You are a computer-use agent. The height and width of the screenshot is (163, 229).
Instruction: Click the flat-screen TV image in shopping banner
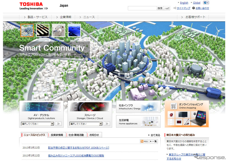point(183,115)
